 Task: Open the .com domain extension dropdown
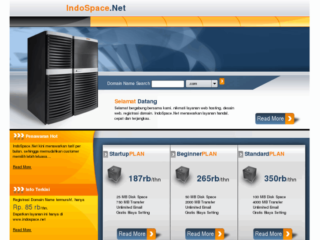(202, 84)
